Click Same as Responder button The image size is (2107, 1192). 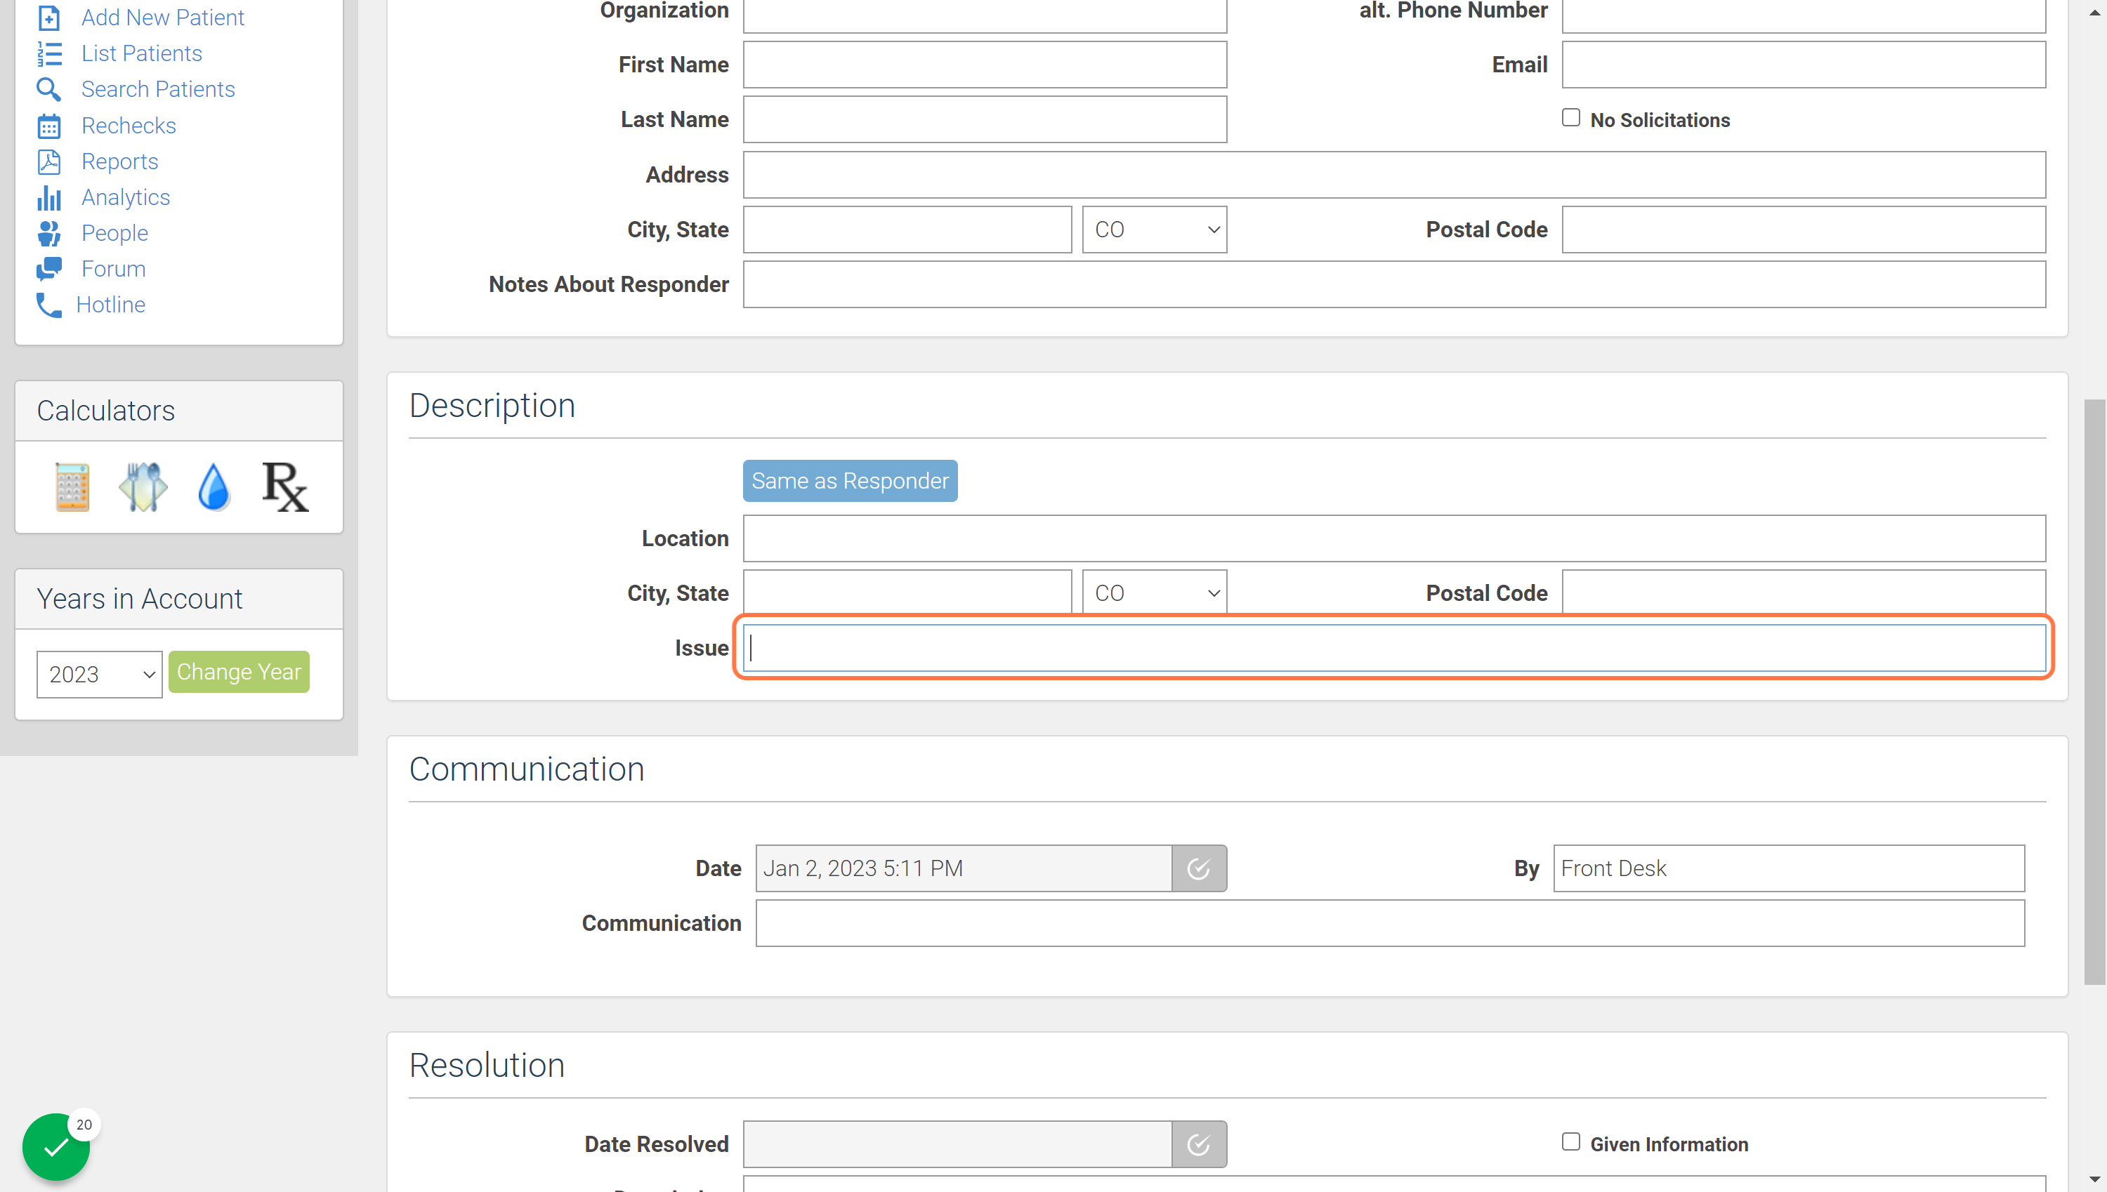[850, 481]
